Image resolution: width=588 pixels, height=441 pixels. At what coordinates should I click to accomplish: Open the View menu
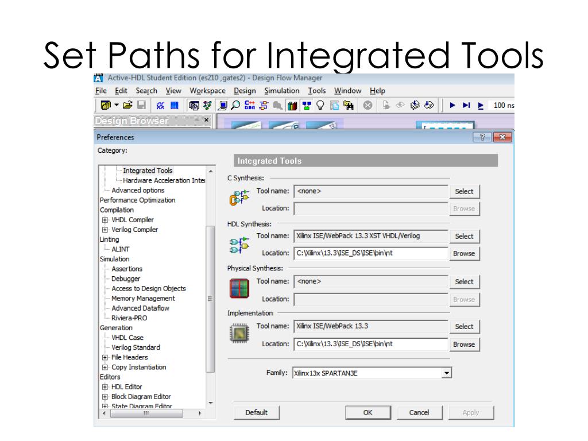[x=173, y=91]
